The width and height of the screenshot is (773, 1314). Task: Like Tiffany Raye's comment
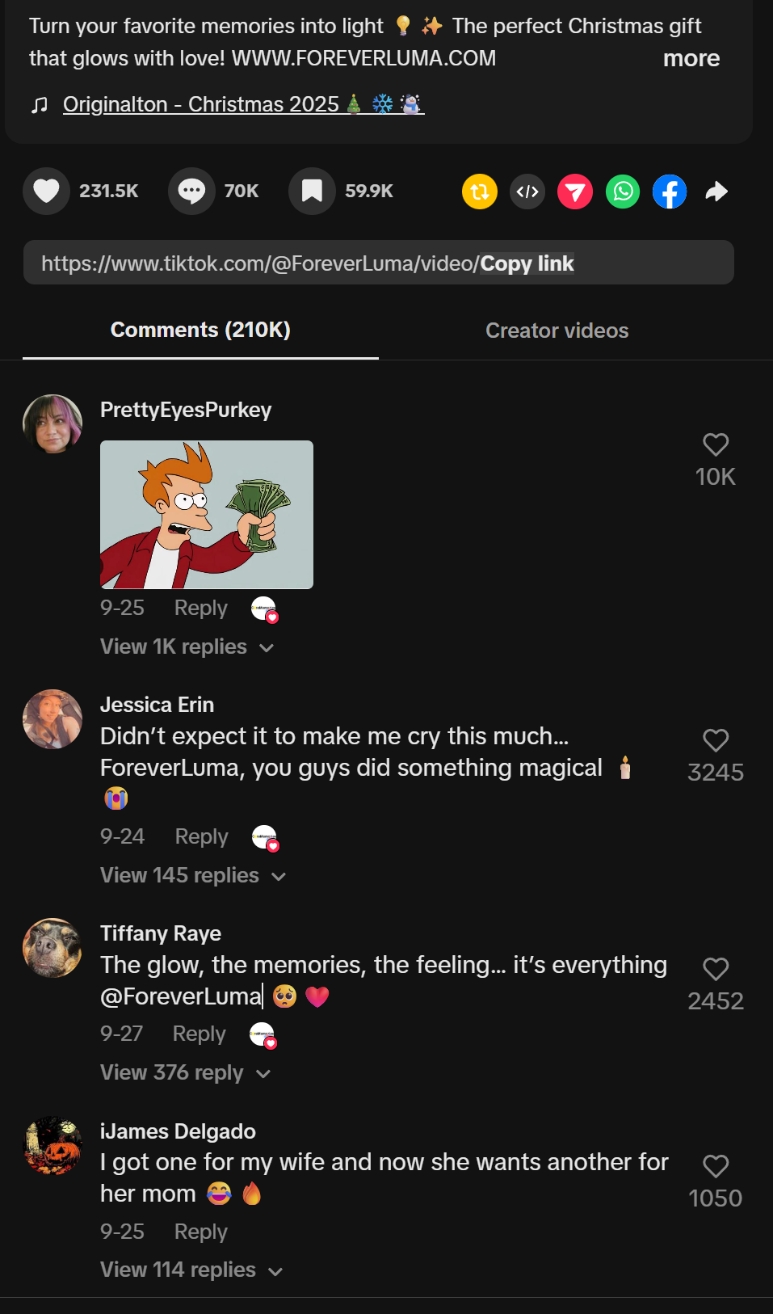pos(716,969)
